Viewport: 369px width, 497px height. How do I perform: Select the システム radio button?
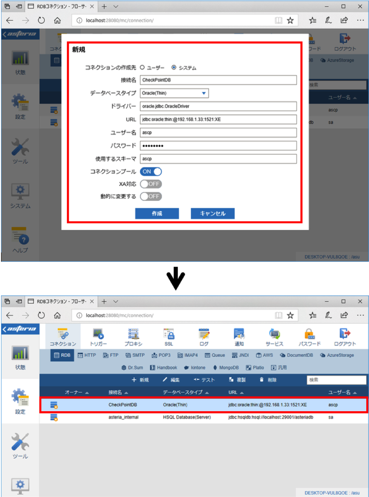(x=174, y=67)
